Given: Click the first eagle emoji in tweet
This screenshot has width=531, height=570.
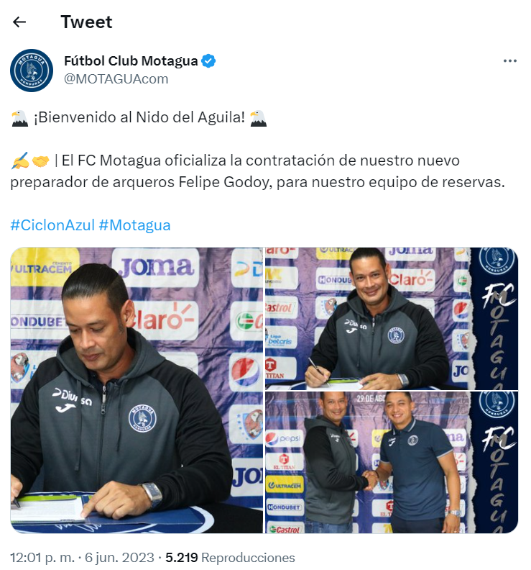Looking at the screenshot, I should pyautogui.click(x=19, y=118).
